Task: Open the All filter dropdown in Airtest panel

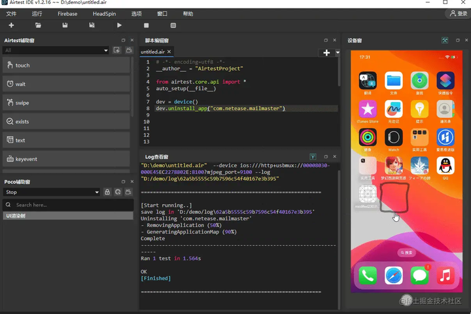Action: (x=56, y=50)
